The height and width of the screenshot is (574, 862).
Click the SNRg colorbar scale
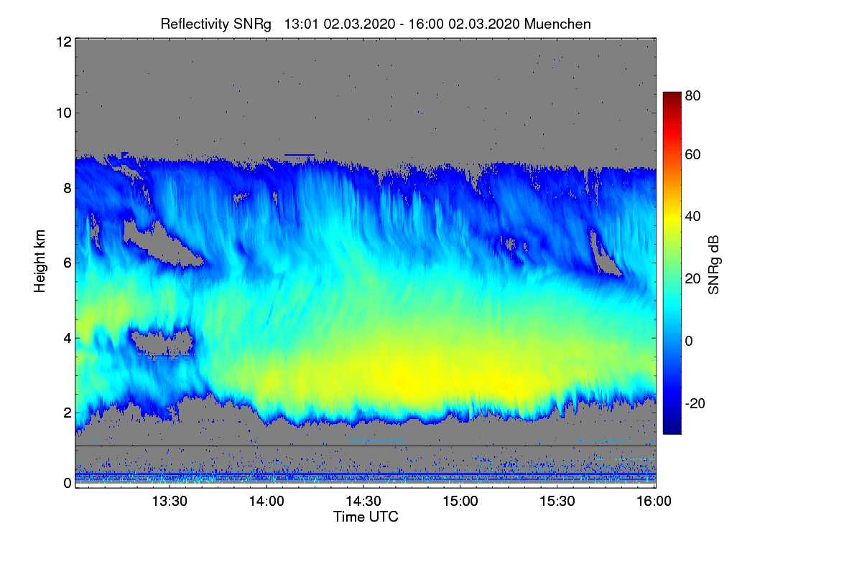[672, 263]
